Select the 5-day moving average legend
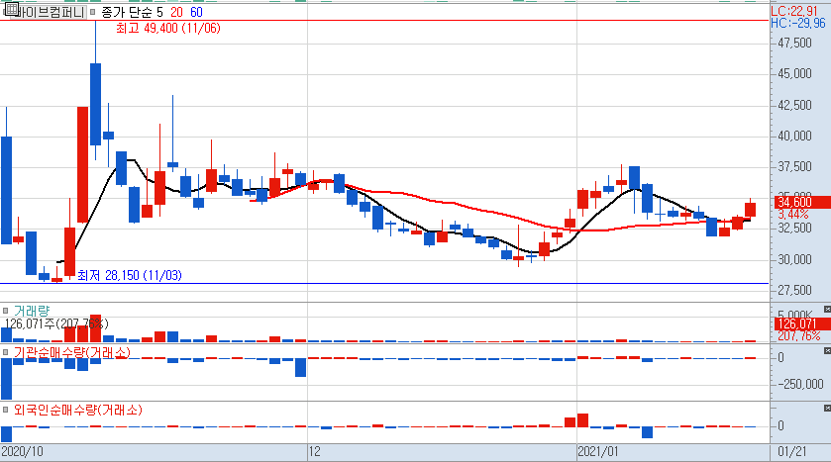The image size is (831, 462). 159,12
